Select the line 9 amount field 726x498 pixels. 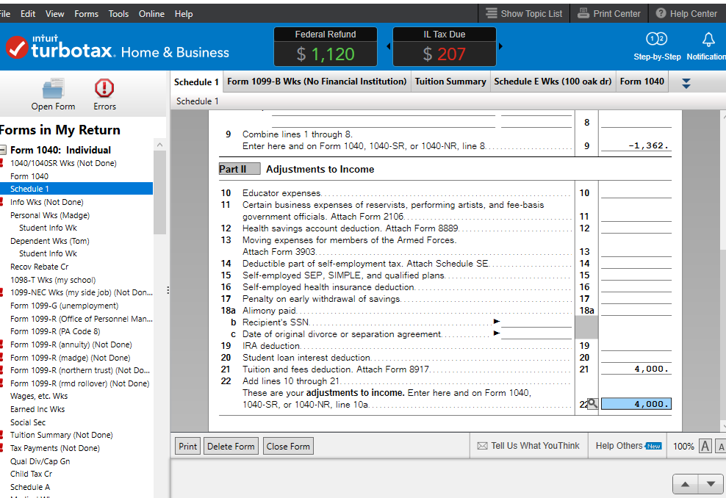click(636, 145)
